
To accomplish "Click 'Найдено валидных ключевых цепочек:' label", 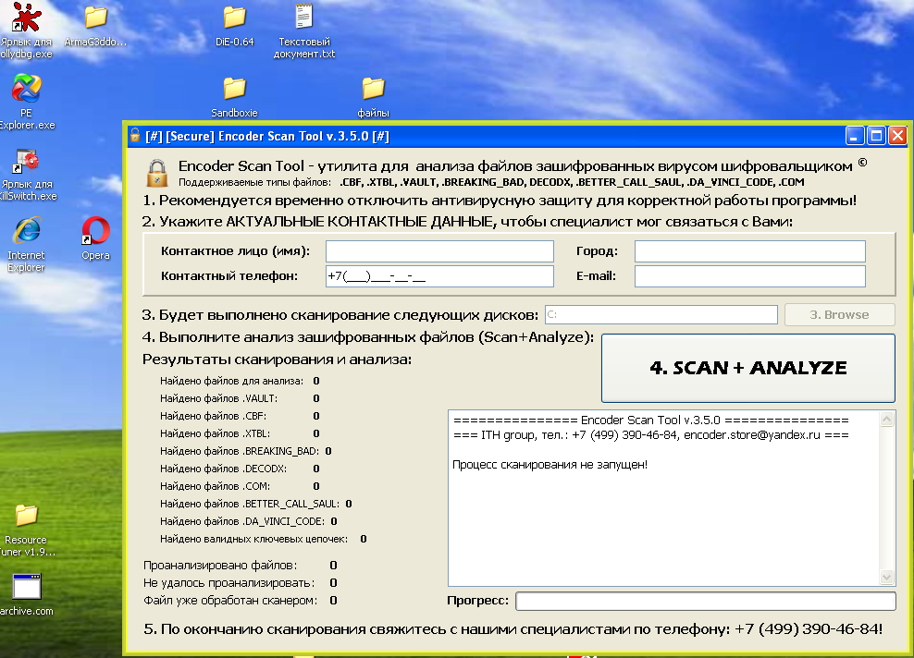I will tap(253, 539).
